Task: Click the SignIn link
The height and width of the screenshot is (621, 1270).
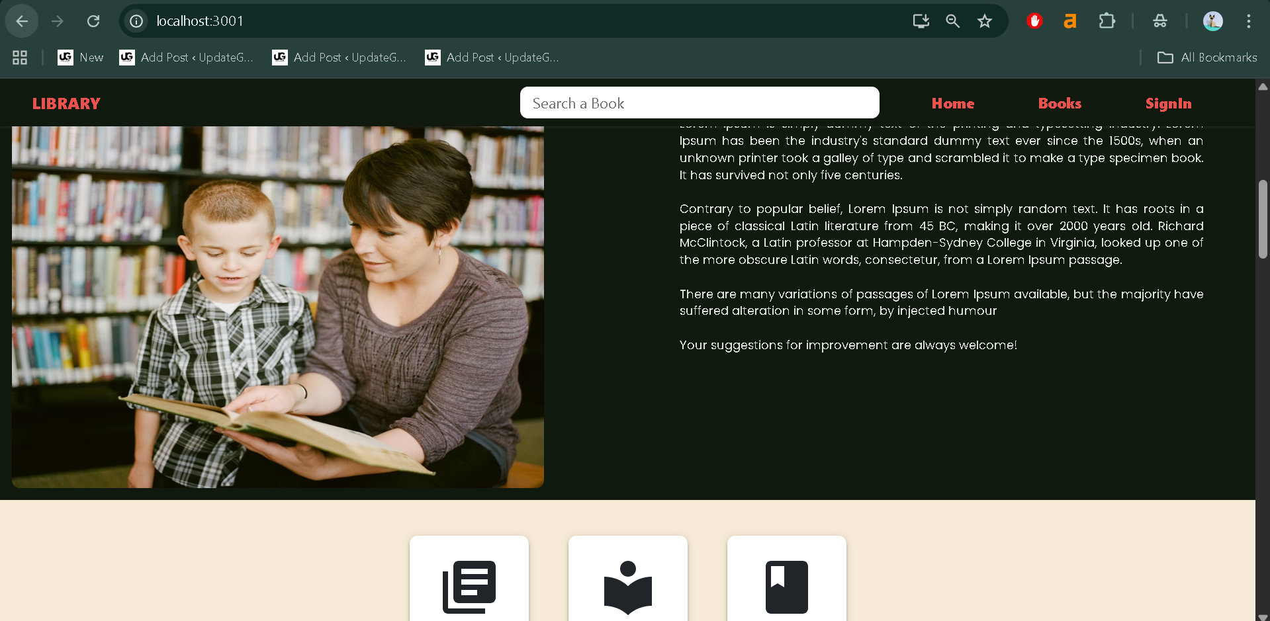Action: [x=1168, y=103]
